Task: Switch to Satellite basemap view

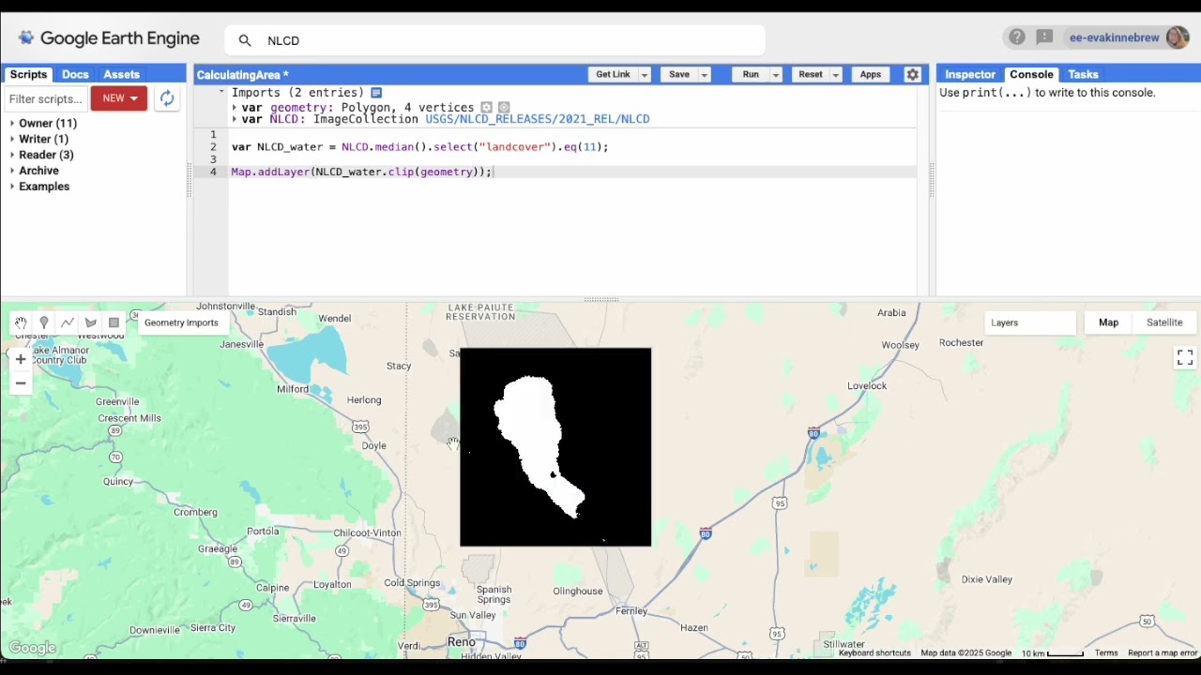Action: tap(1164, 322)
